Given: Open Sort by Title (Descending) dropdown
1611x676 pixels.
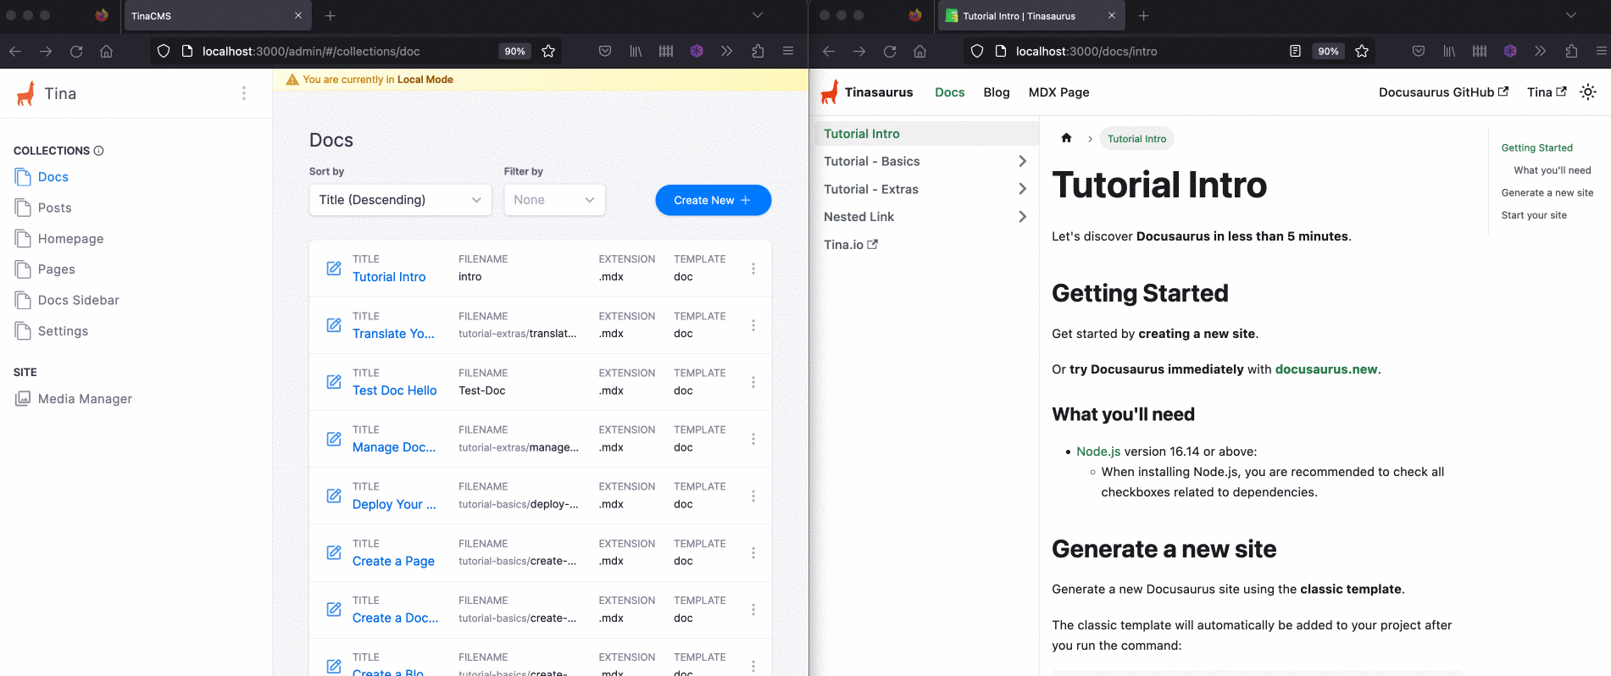Looking at the screenshot, I should pyautogui.click(x=400, y=200).
